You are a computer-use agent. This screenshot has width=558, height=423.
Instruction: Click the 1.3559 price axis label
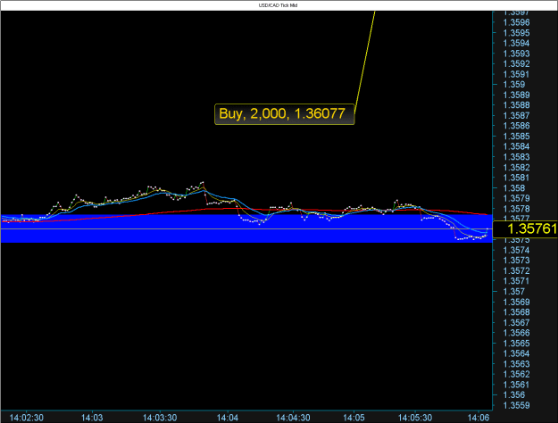click(x=516, y=405)
